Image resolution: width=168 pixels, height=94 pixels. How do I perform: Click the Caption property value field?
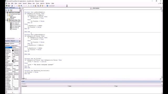[x=15, y=54]
